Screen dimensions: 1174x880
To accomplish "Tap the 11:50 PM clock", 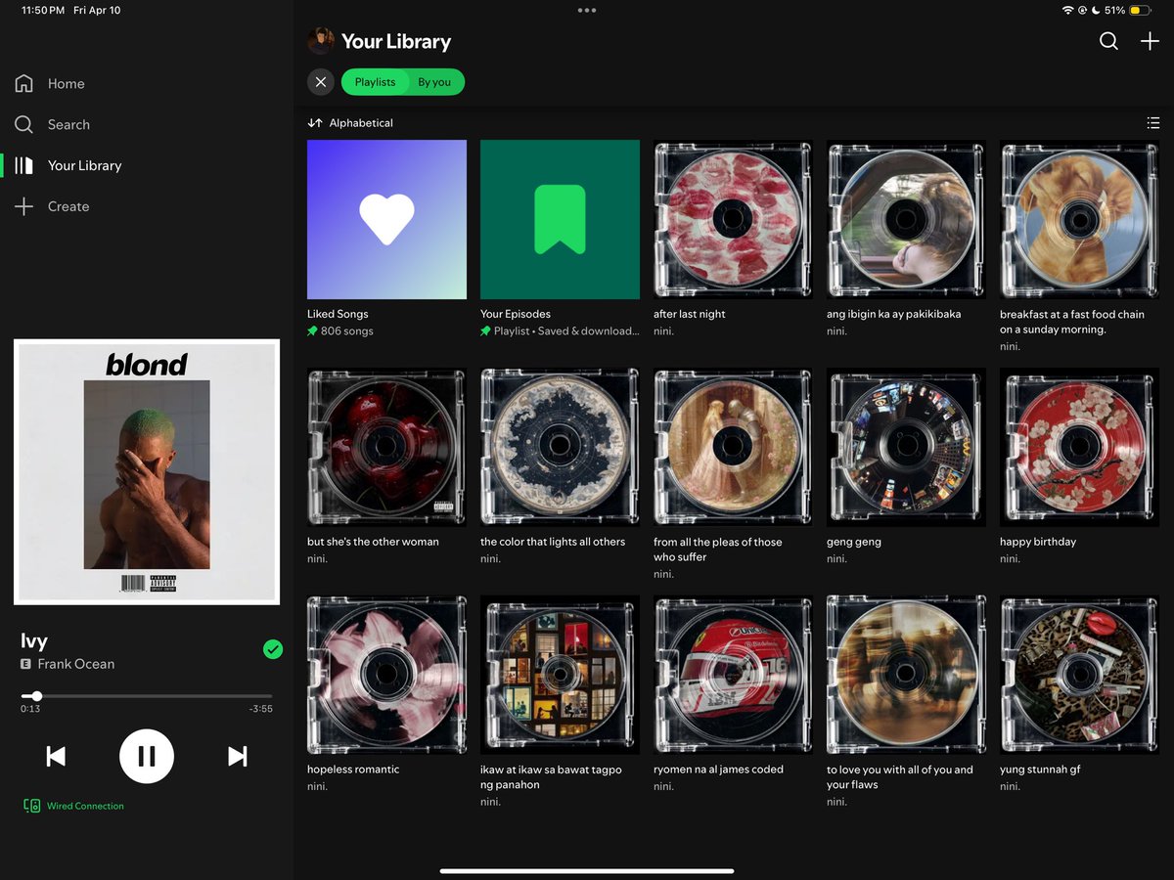I will tap(43, 10).
